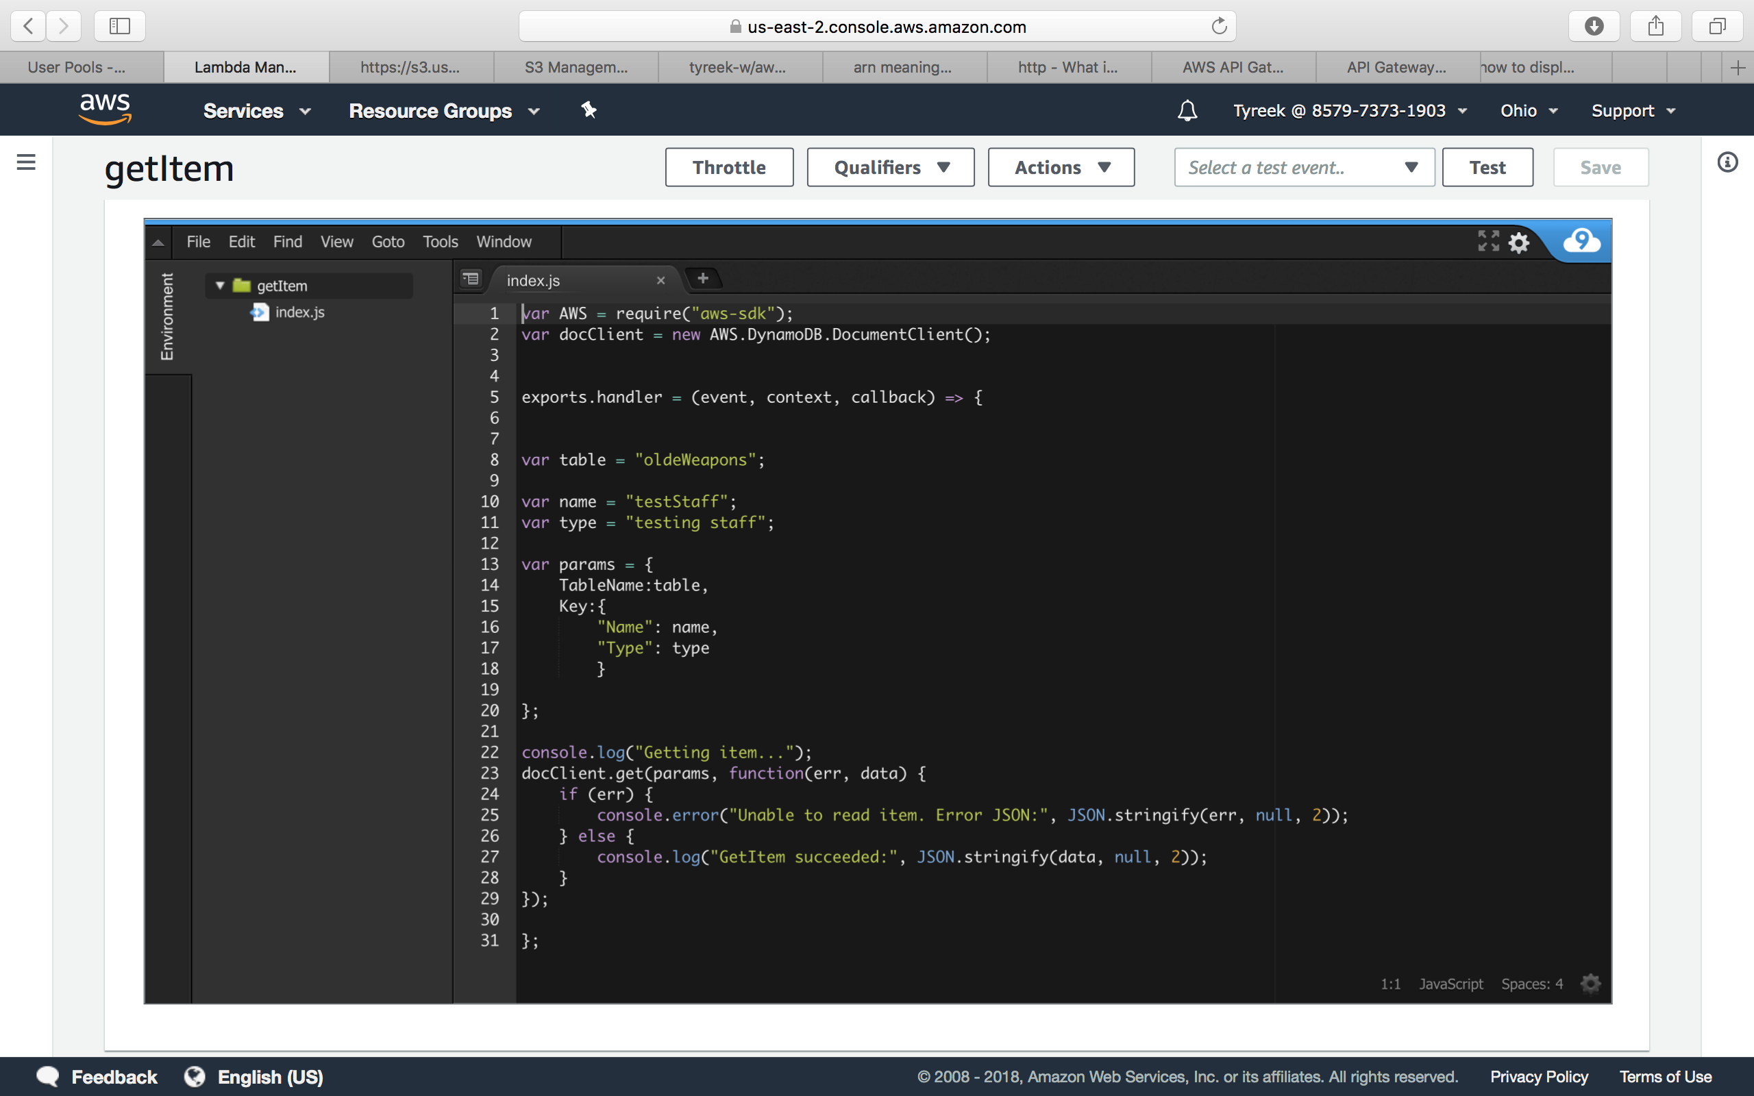Open the Qualifiers dropdown
1754x1096 pixels.
tap(890, 167)
